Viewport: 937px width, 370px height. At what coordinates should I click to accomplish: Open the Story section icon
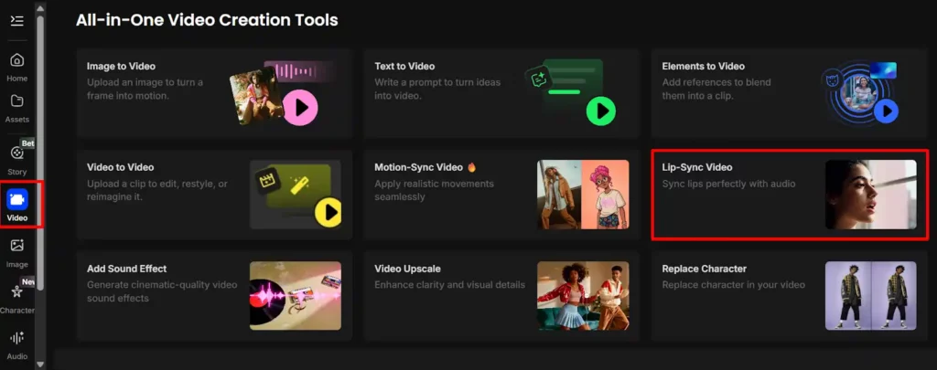(x=17, y=153)
